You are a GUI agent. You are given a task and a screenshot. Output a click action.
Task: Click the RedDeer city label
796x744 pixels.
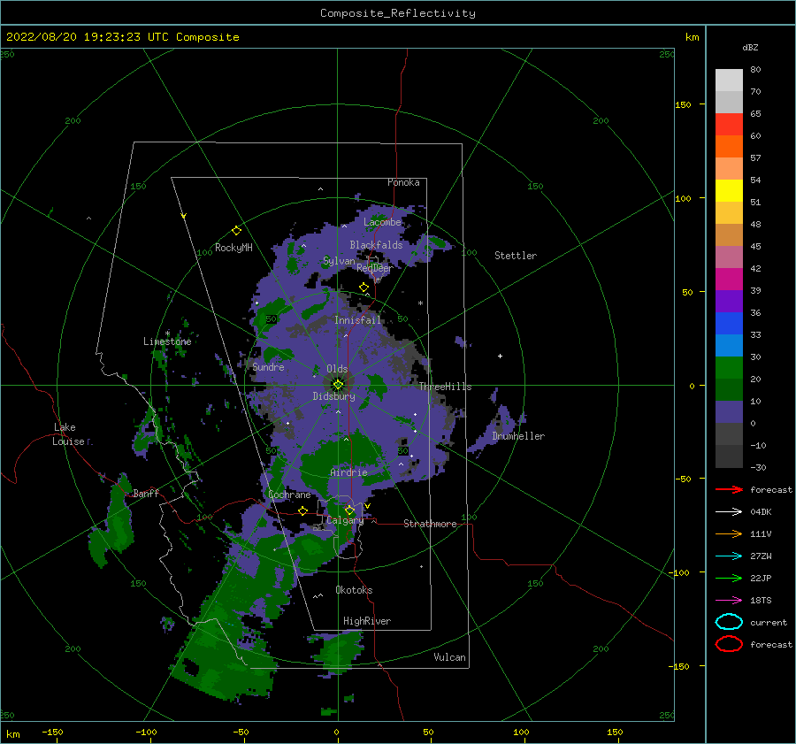point(375,268)
